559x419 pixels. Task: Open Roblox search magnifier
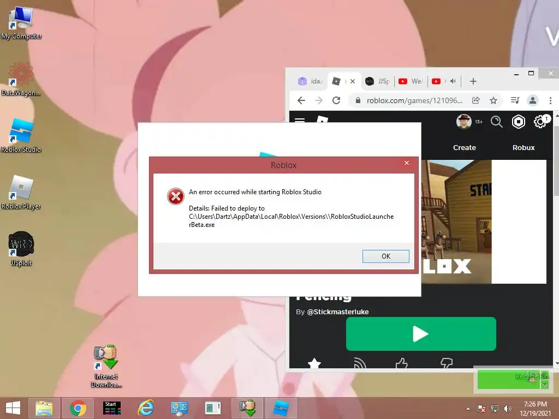point(497,122)
